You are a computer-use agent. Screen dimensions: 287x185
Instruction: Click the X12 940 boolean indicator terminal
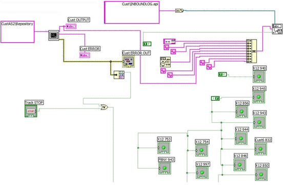(259, 77)
